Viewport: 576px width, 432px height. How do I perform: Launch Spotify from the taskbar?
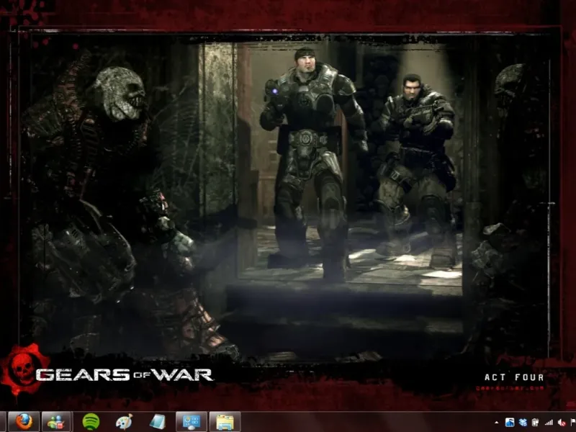tap(91, 422)
